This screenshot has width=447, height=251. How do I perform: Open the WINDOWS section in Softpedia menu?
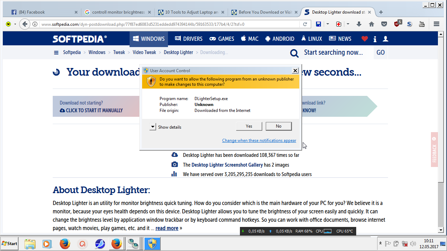pos(149,39)
